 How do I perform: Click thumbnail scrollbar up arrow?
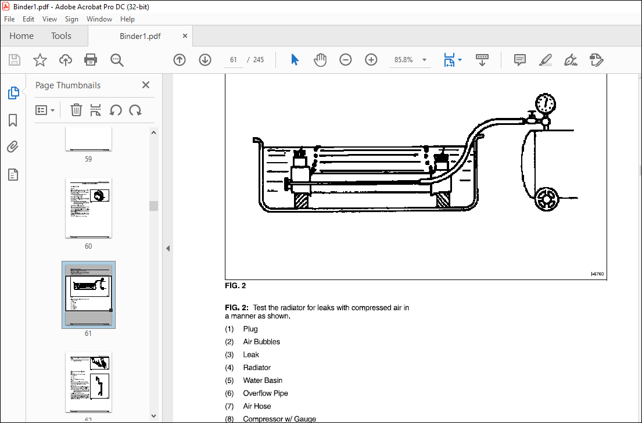[x=153, y=132]
